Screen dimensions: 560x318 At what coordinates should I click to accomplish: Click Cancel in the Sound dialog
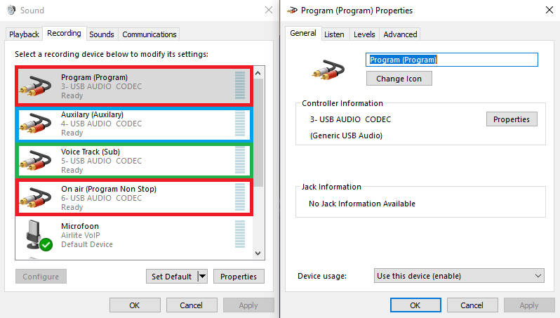(191, 305)
